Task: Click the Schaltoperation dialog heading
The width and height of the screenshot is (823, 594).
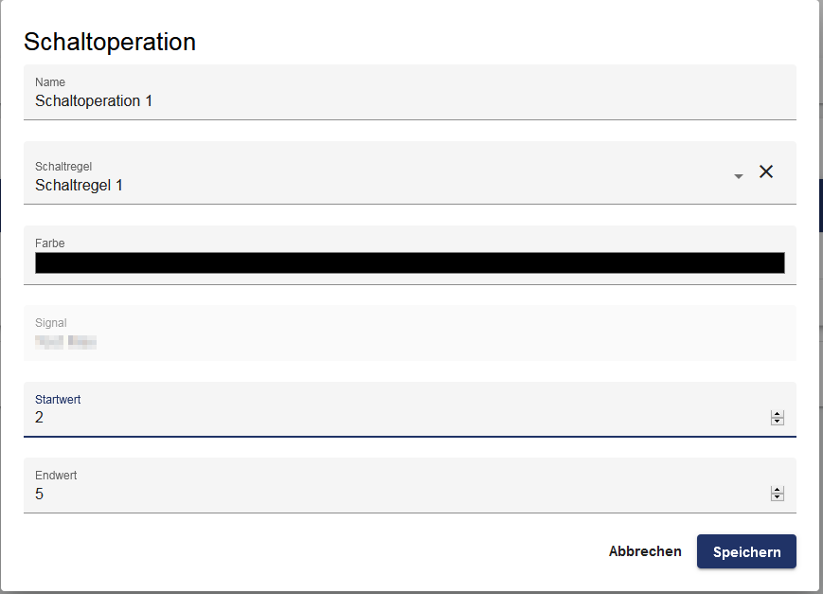Action: pos(110,42)
